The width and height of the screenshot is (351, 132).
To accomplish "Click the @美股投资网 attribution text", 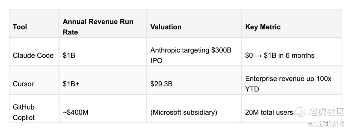I will coord(326,124).
